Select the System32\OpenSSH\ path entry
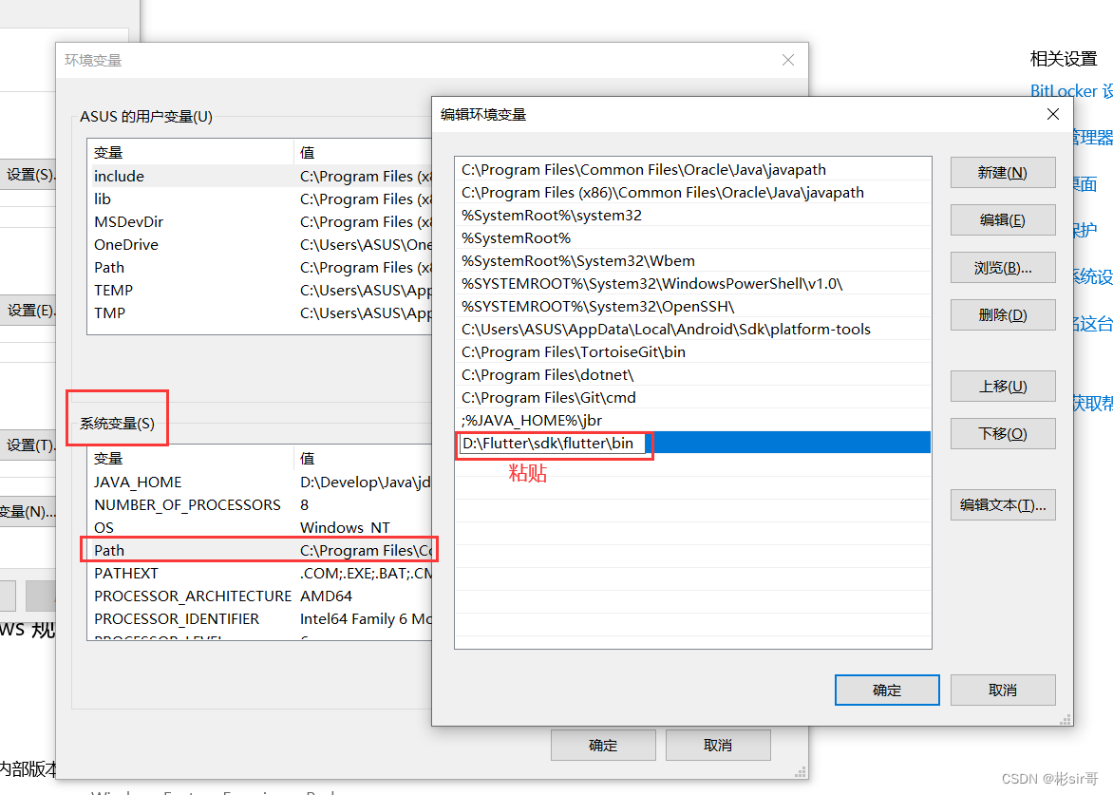Viewport: 1113px width, 795px height. coord(693,306)
